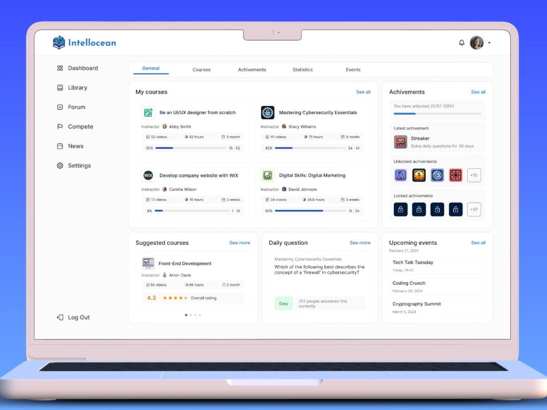Viewport: 547px width, 410px height.
Task: Open Library from the sidebar
Action: coord(72,87)
